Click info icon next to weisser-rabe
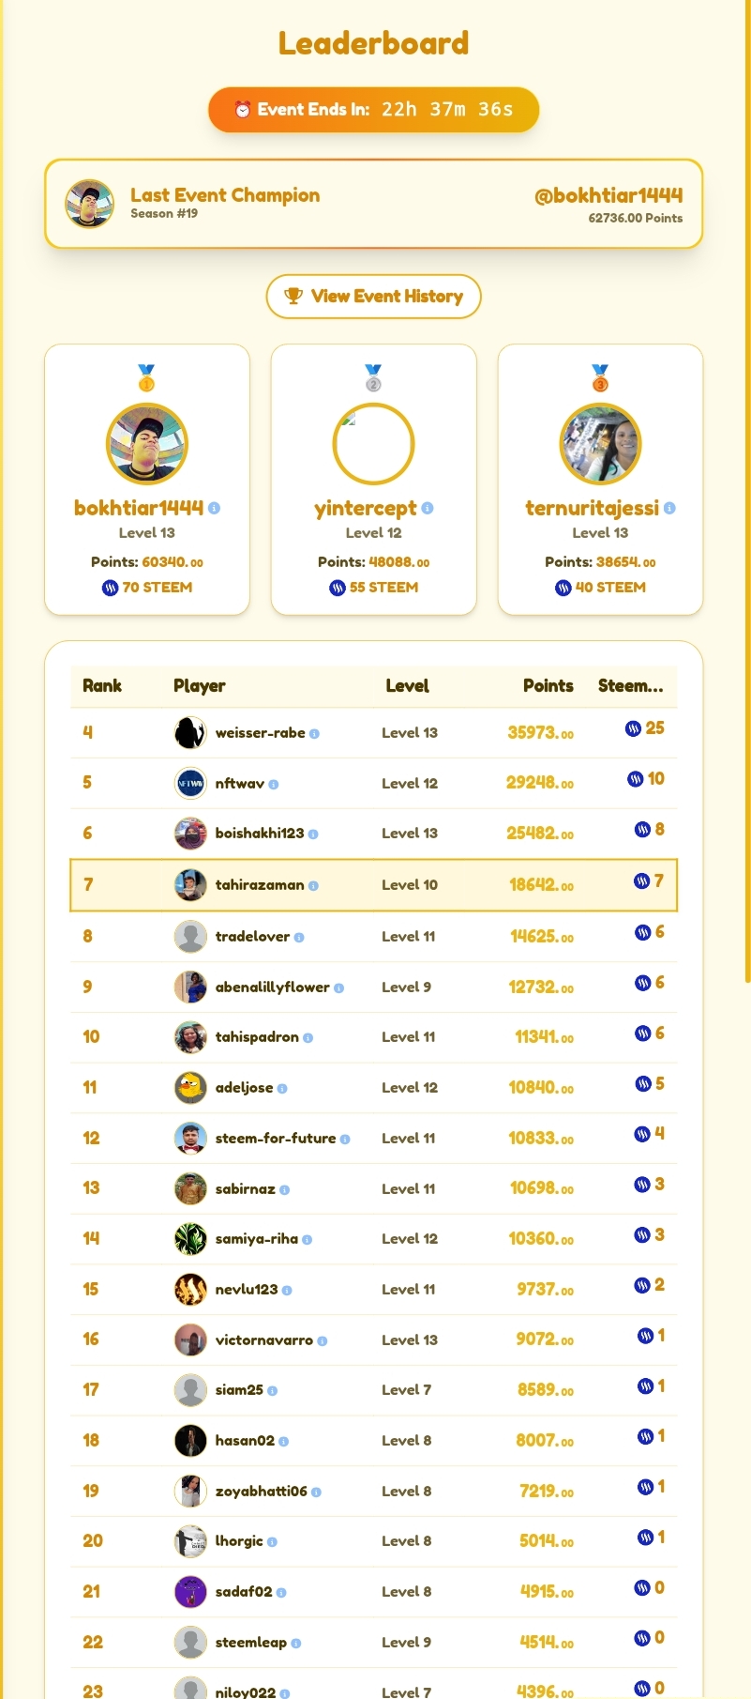The image size is (751, 1699). point(314,734)
